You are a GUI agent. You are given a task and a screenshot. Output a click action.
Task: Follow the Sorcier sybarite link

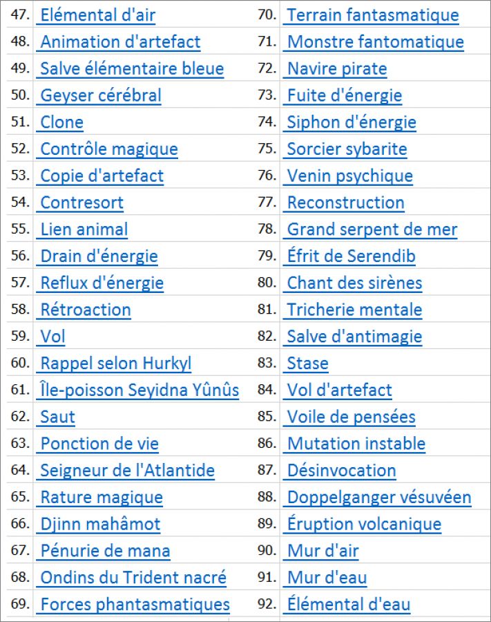(347, 149)
